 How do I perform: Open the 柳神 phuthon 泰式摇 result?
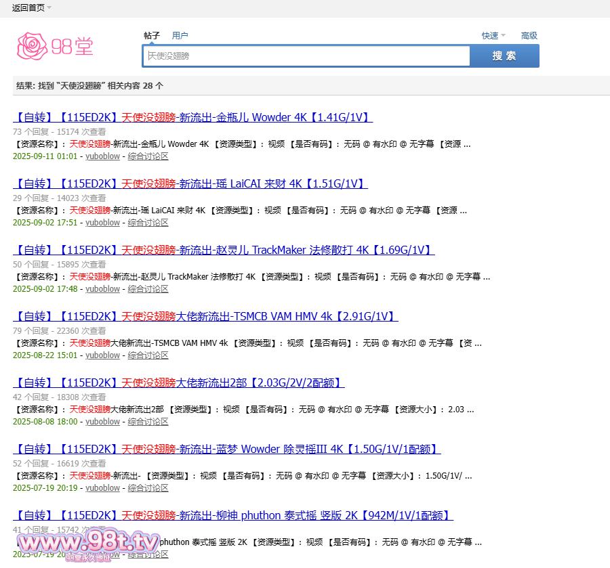click(232, 515)
